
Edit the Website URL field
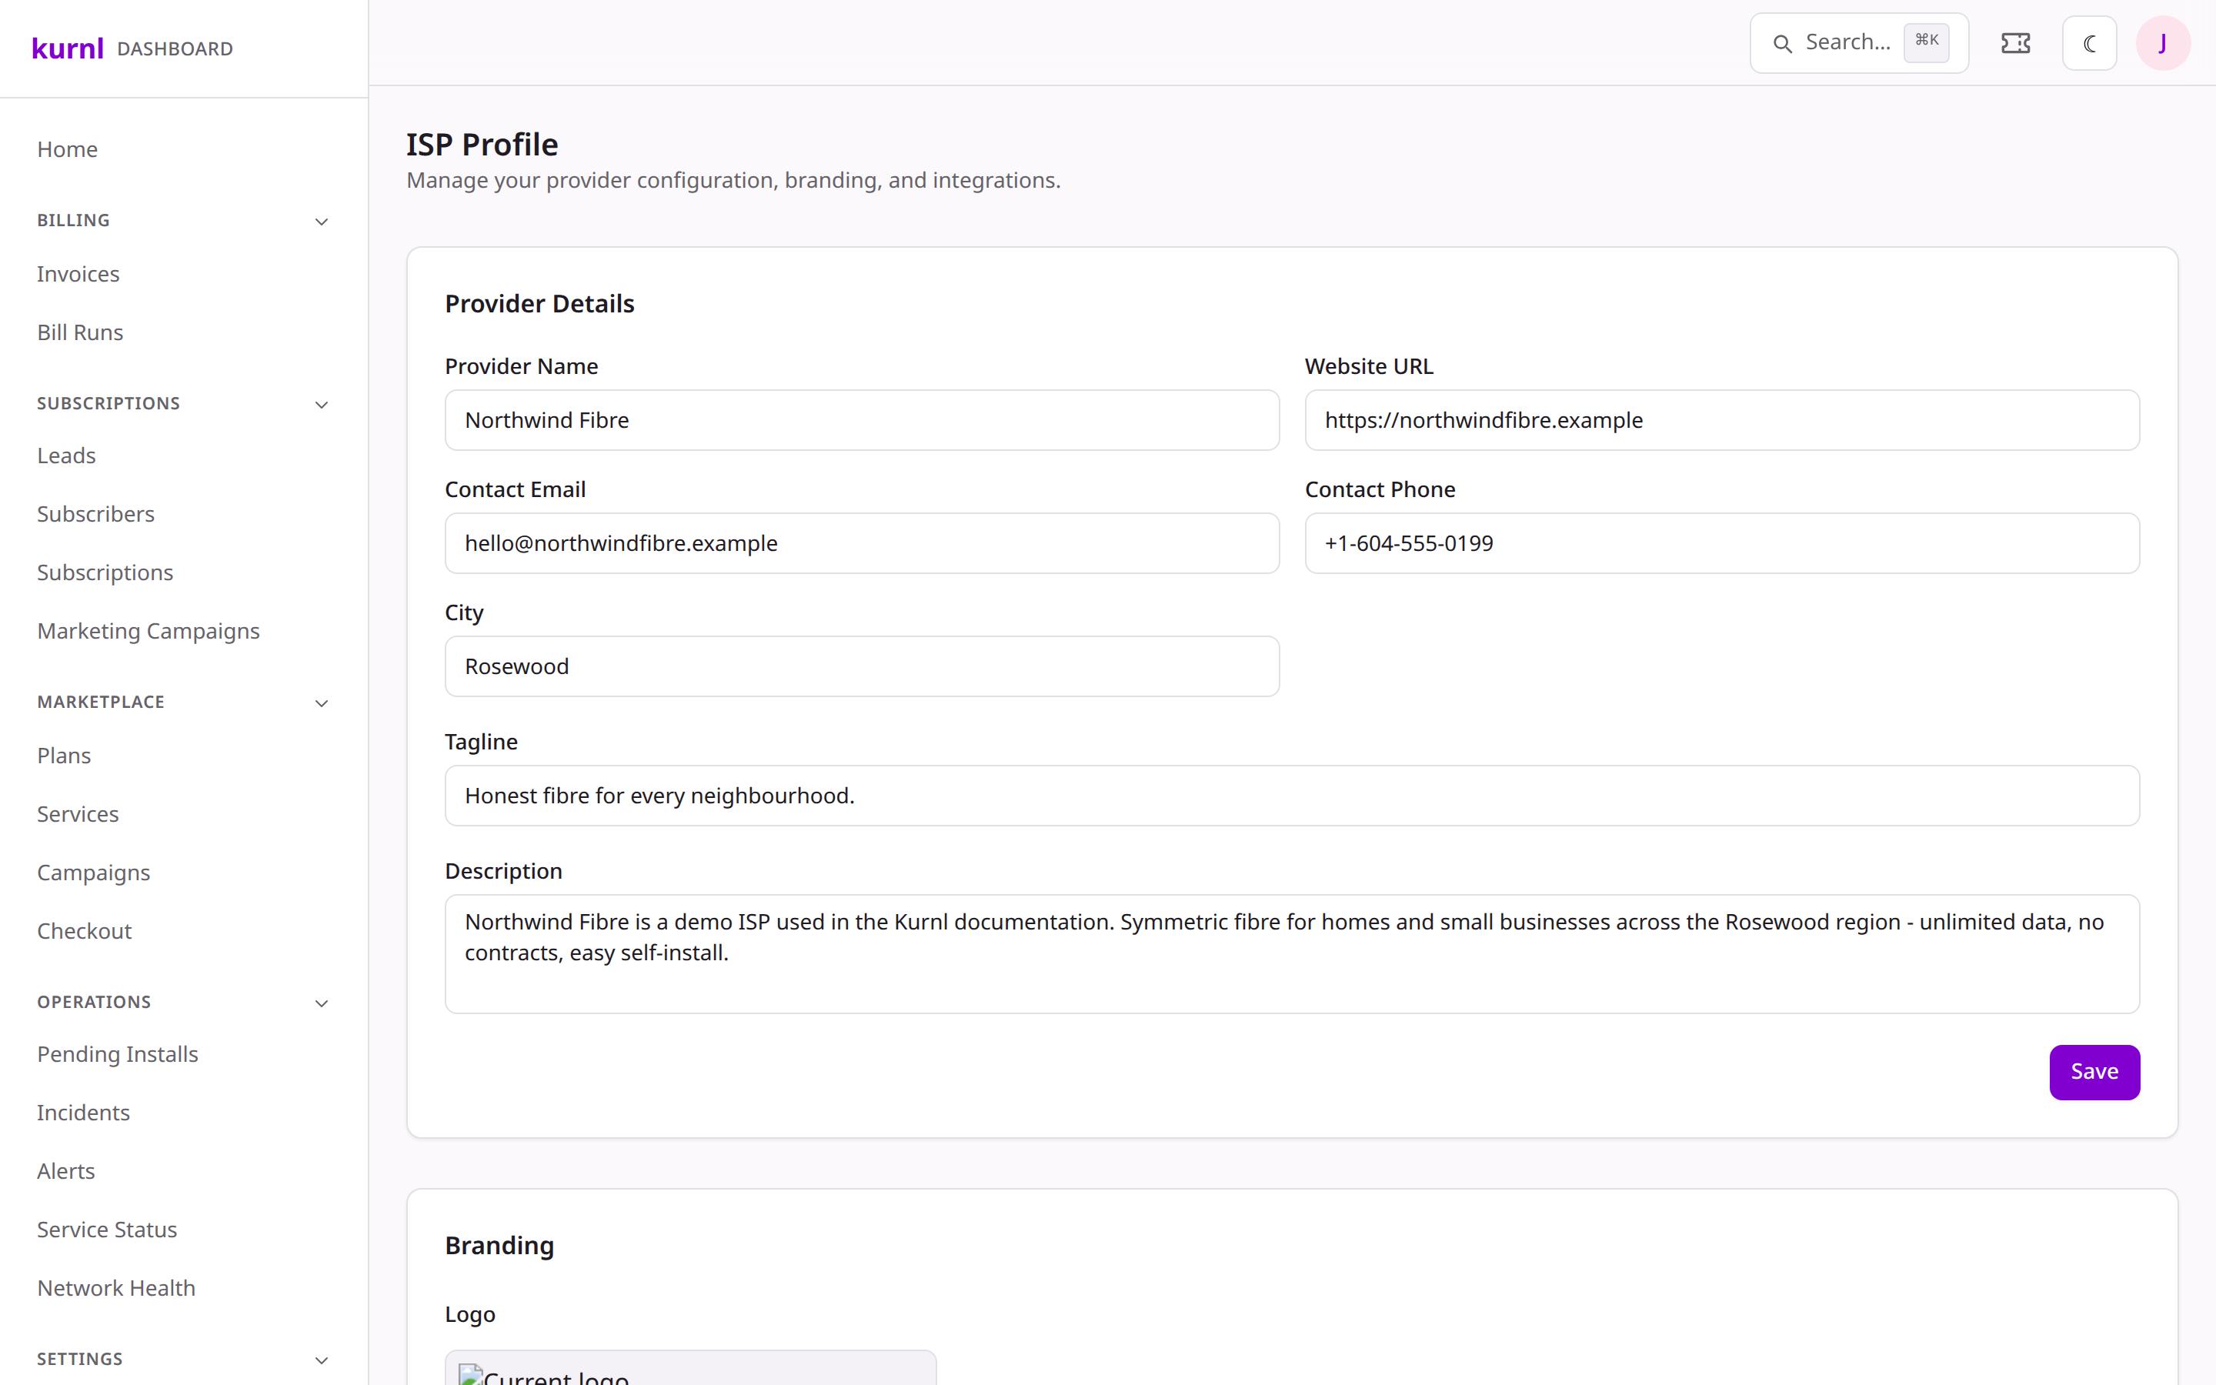pyautogui.click(x=1721, y=420)
